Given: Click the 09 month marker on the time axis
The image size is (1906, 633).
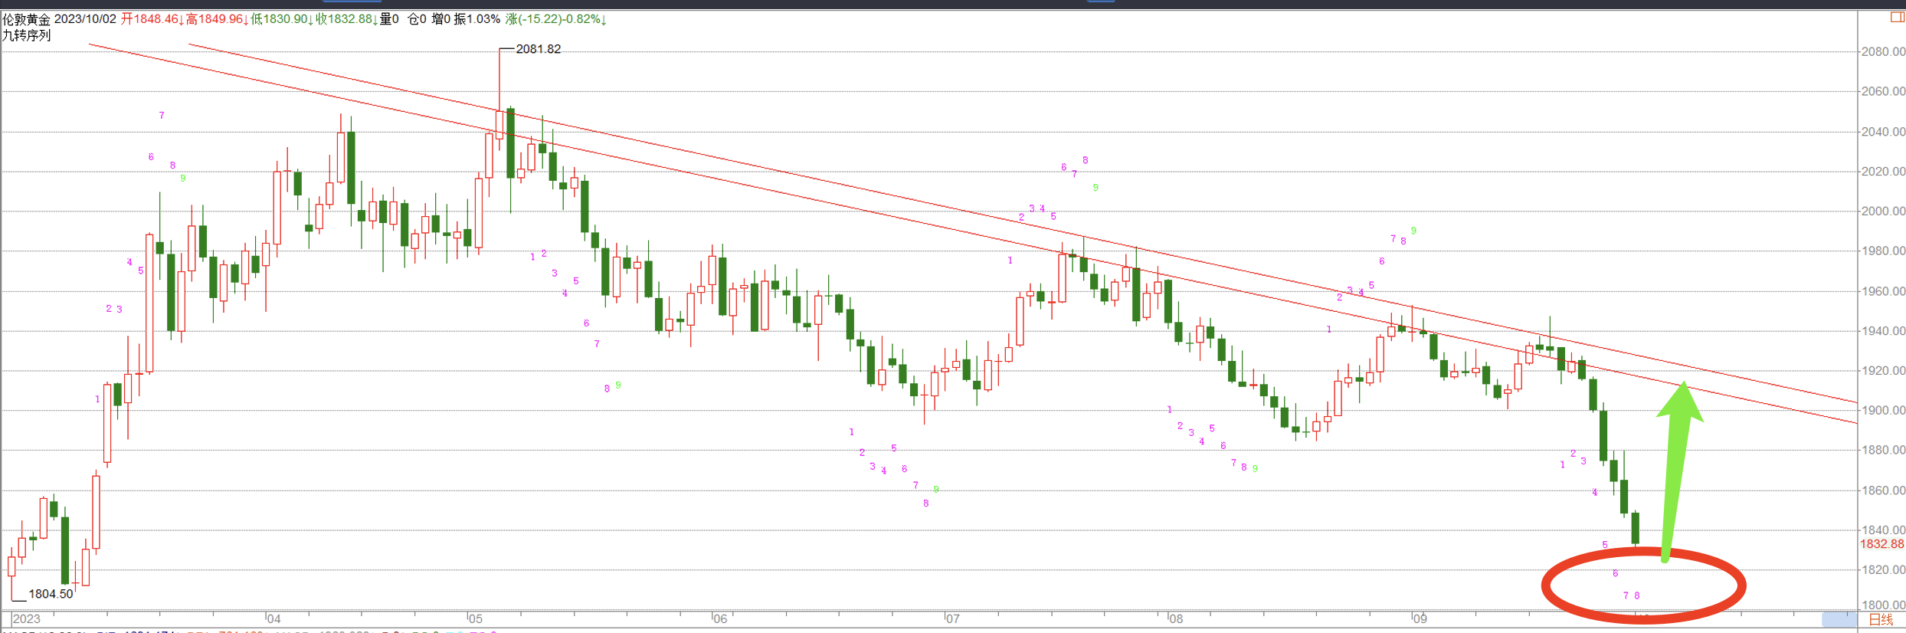Looking at the screenshot, I should tap(1420, 619).
